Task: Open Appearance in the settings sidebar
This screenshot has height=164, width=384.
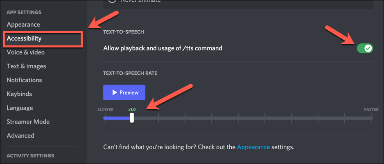Action: click(x=23, y=25)
